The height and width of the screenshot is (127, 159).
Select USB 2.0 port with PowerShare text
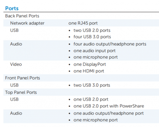tap(113, 106)
